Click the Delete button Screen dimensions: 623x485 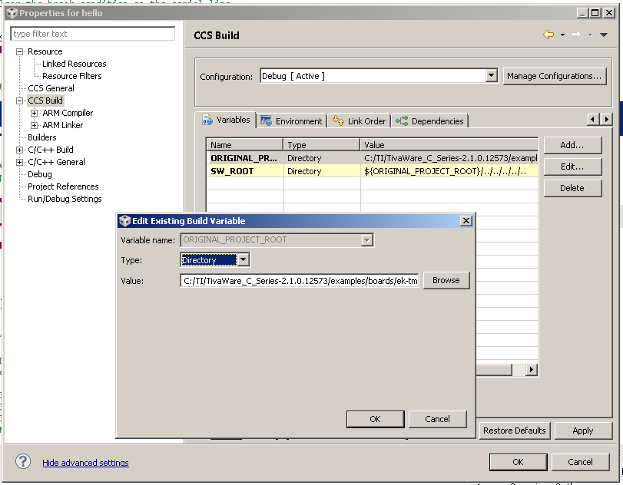(x=572, y=188)
